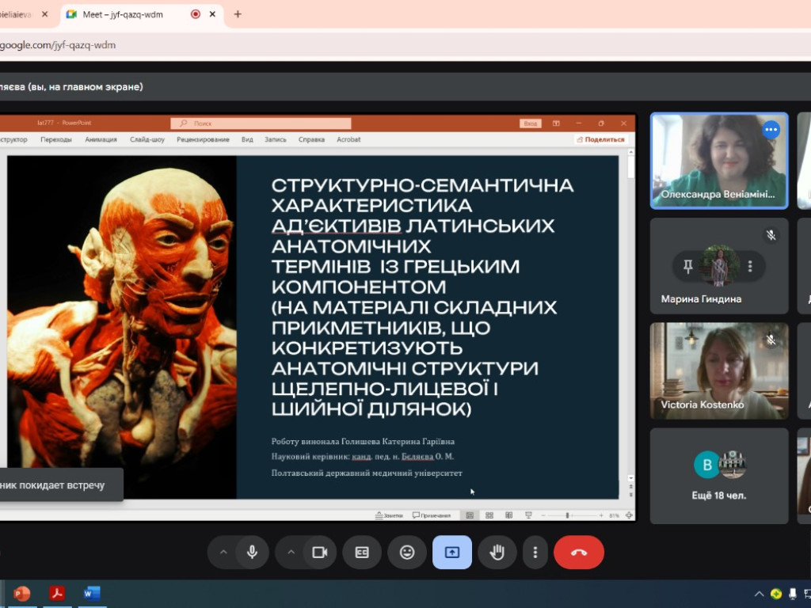Image resolution: width=811 pixels, height=608 pixels.
Task: Click the PowerPoint Поиск search box
Action: pyautogui.click(x=261, y=123)
